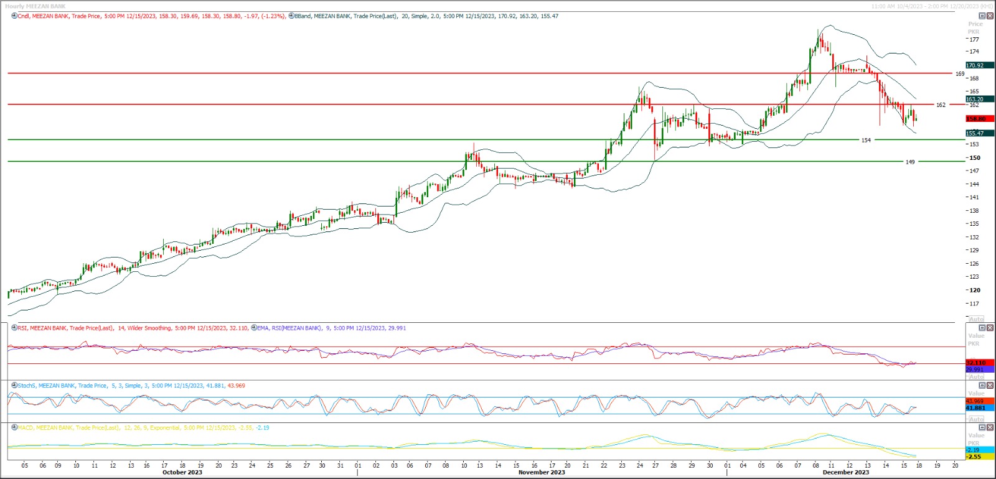Close the MACD indicator panel
This screenshot has height=479, width=996.
(x=990, y=427)
